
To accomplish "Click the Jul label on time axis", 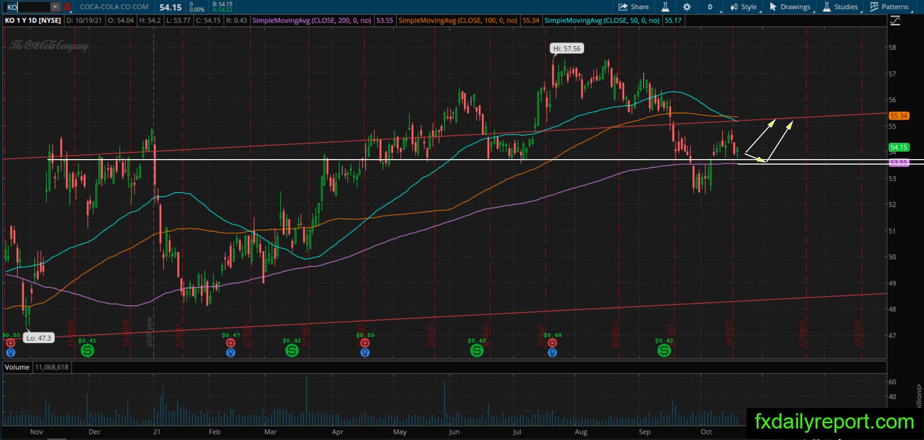I will (517, 432).
